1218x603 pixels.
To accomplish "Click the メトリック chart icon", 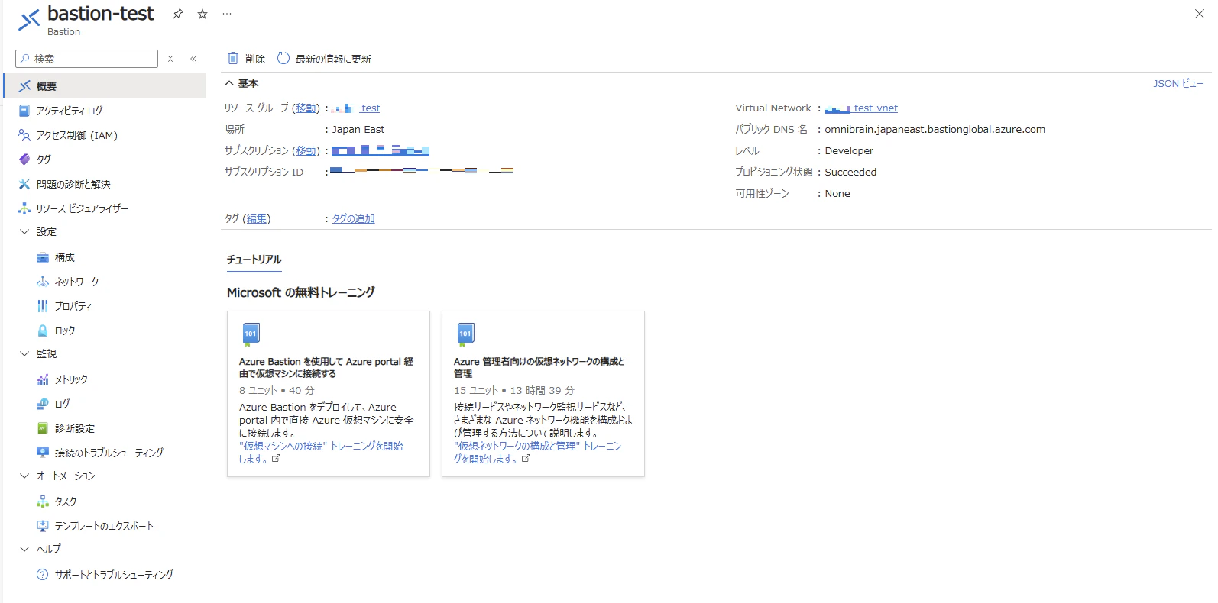I will click(43, 379).
